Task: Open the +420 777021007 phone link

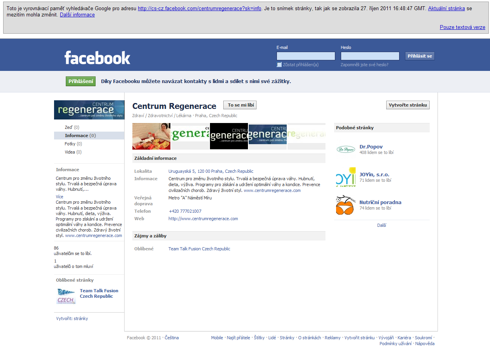Action: point(185,211)
